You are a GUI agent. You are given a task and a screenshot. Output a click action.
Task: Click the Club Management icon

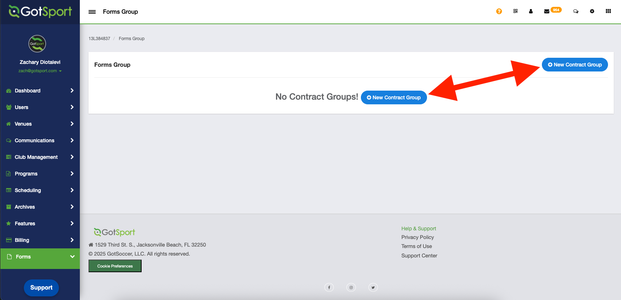coord(9,157)
